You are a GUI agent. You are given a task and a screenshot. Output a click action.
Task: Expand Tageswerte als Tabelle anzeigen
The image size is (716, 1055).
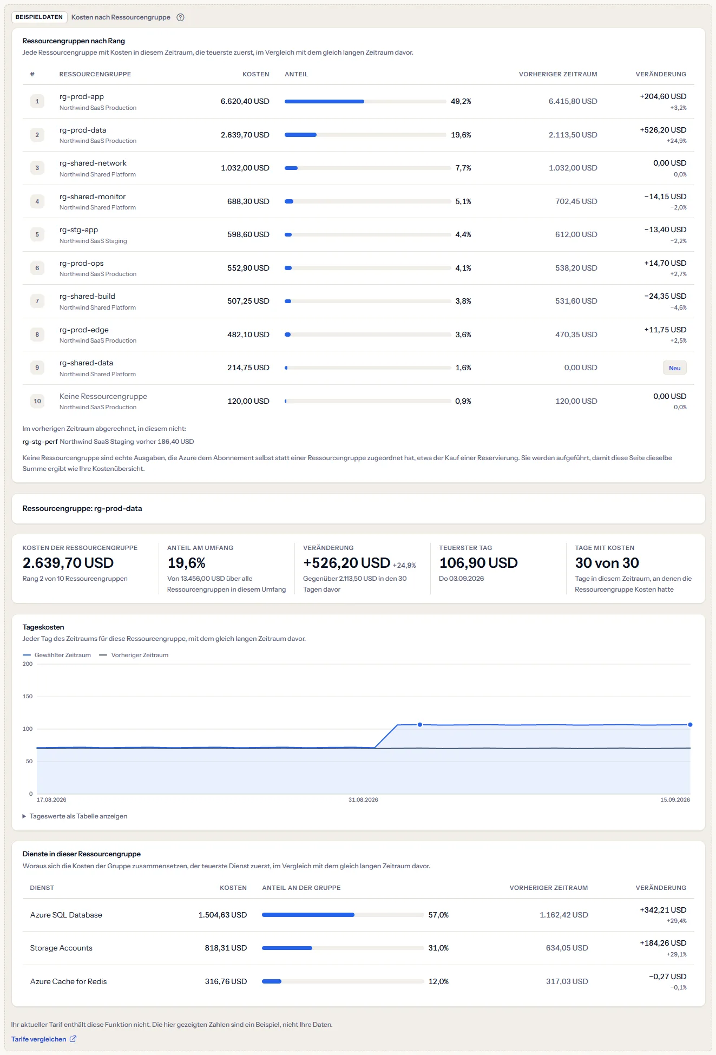tap(75, 816)
